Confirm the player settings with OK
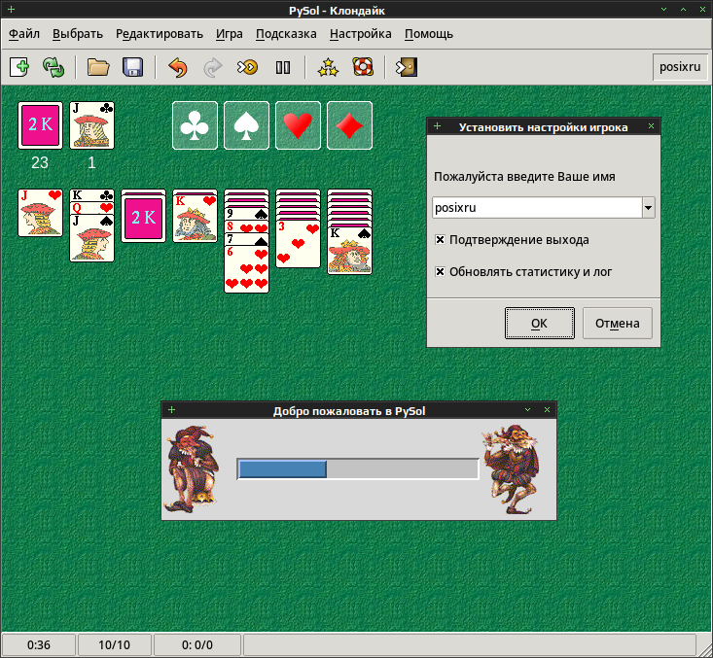The height and width of the screenshot is (658, 713). (539, 323)
